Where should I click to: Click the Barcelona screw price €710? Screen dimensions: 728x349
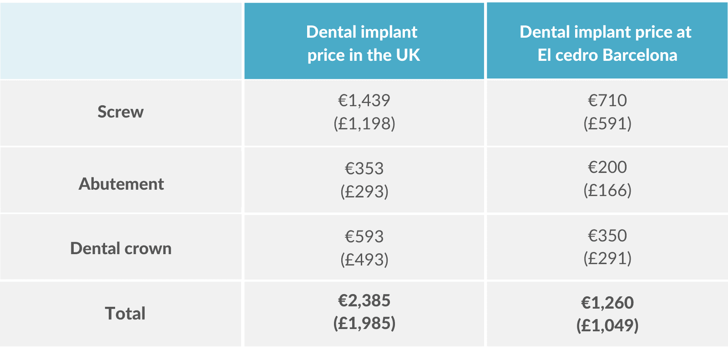(x=607, y=100)
